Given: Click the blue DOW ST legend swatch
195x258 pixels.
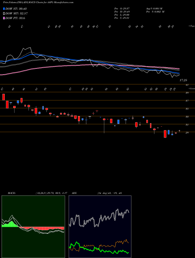Looking at the screenshot, I should tap(4, 9).
